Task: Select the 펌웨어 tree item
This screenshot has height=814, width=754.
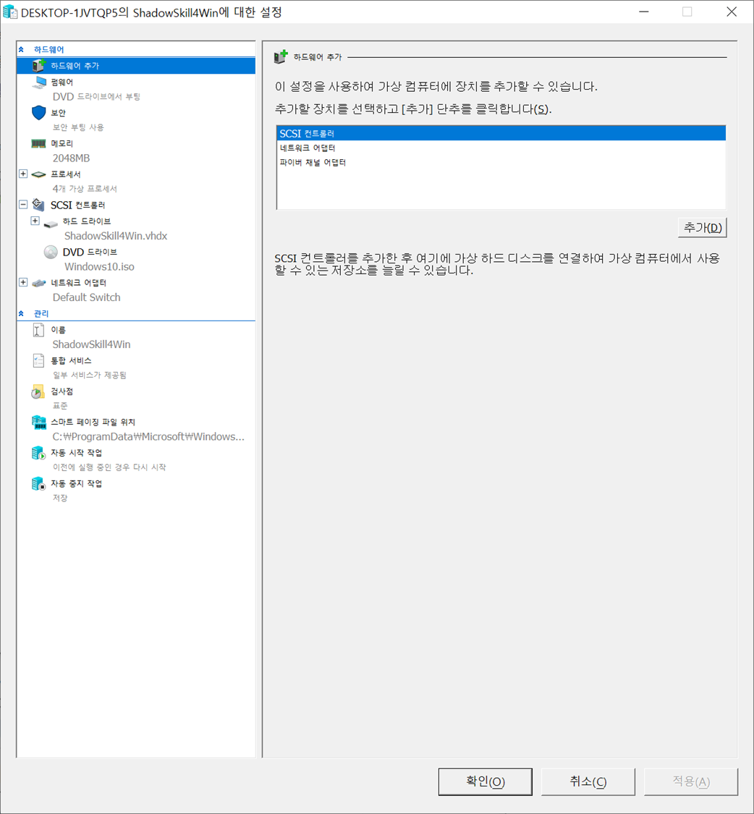Action: pos(62,82)
